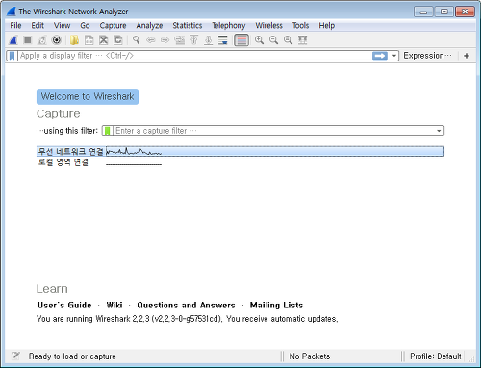Click the Welcome to Wireshark banner
The image size is (481, 368).
88,97
